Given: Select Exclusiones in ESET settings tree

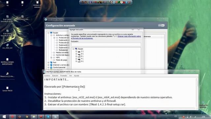Looking at the screenshot, I should tap(63, 50).
